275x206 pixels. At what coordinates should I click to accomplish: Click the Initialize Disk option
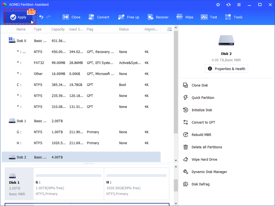[x=198, y=110]
